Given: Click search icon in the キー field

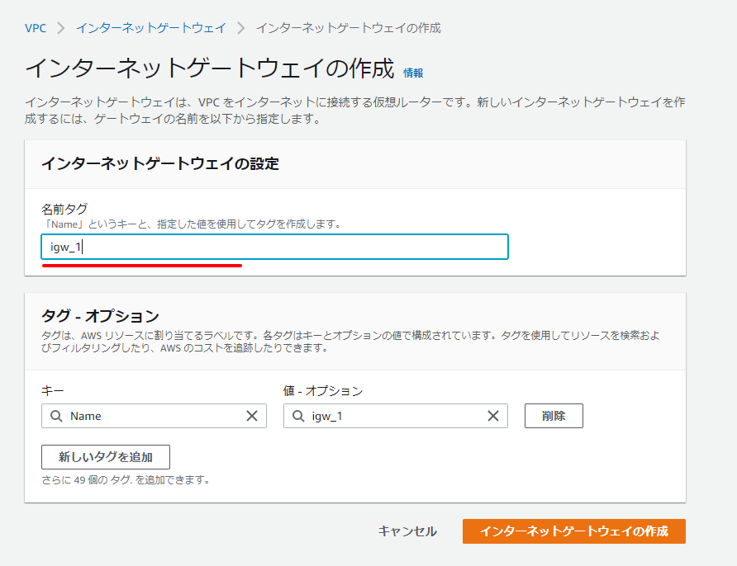Looking at the screenshot, I should tap(56, 416).
